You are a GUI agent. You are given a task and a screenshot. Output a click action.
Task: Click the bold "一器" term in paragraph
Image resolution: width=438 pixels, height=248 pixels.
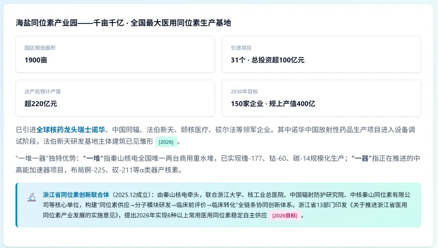coord(361,158)
